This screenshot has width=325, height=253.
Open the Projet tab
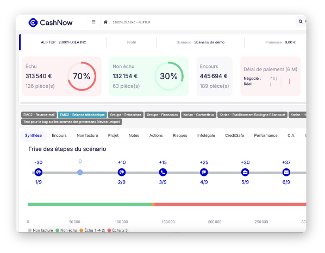point(113,135)
